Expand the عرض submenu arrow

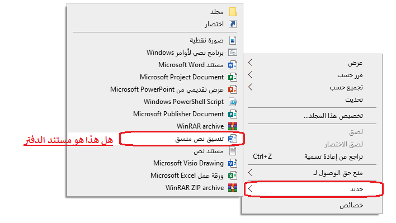[250, 63]
